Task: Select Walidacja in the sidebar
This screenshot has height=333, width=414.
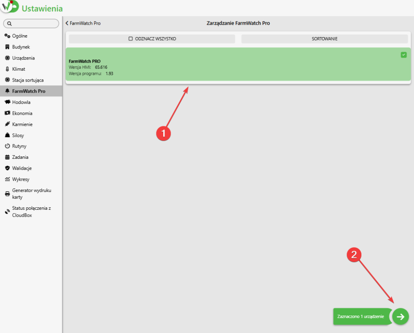Action: (x=22, y=168)
